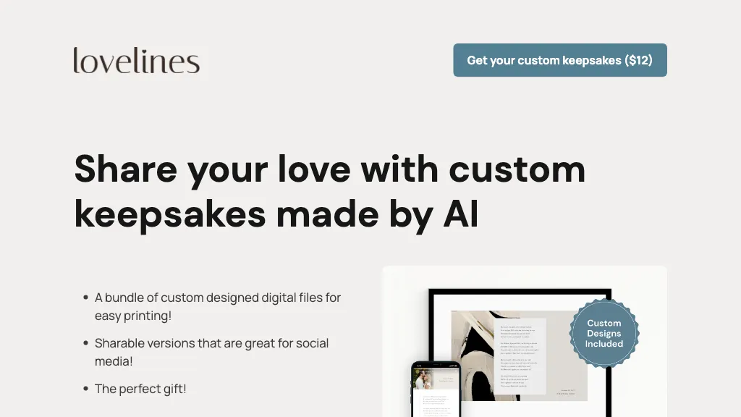The width and height of the screenshot is (741, 417).
Task: Select the bullet about custom designed digital files
Action: (217, 306)
